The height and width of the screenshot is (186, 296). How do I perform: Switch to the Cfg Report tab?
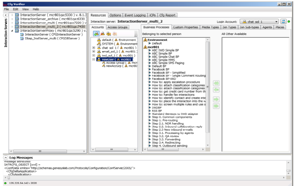click(167, 15)
